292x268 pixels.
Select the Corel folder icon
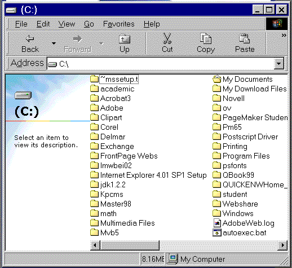point(94,127)
